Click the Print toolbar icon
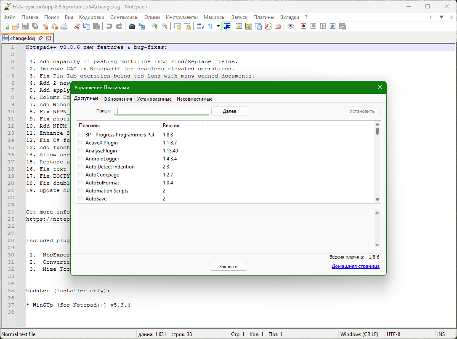The width and height of the screenshot is (457, 339). pos(64,26)
